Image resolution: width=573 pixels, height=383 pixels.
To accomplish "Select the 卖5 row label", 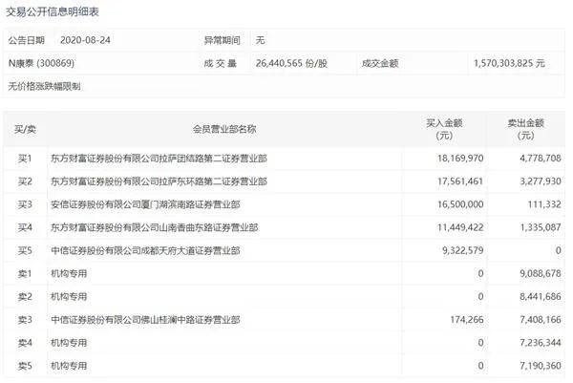I will coord(25,366).
